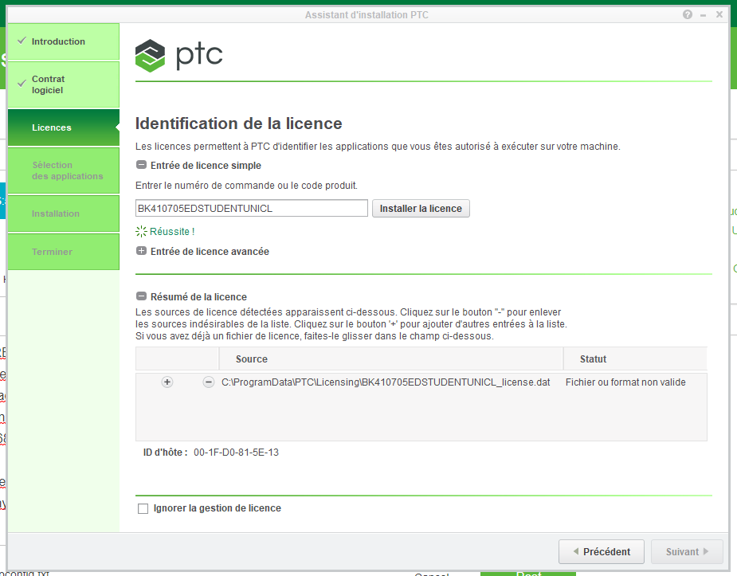Minimize the PTC installer window
This screenshot has width=737, height=576.
click(704, 15)
